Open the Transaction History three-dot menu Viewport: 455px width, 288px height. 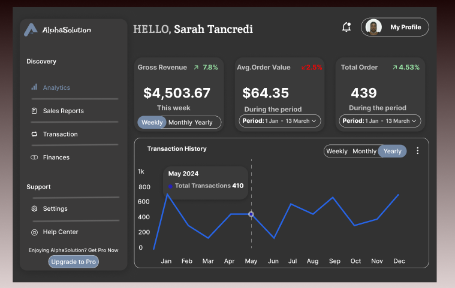point(418,151)
